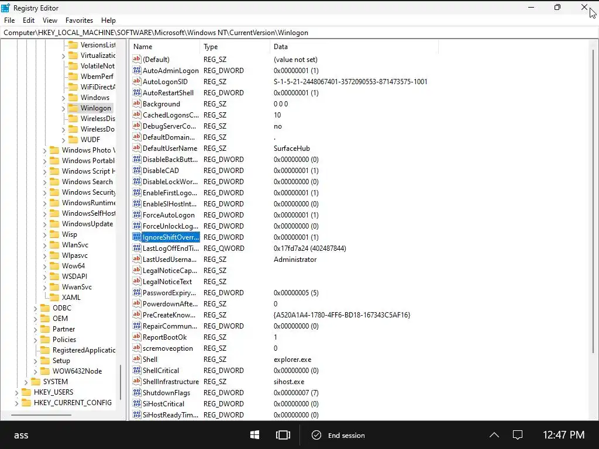The image size is (599, 449).
Task: Open the notification center icon
Action: [518, 435]
